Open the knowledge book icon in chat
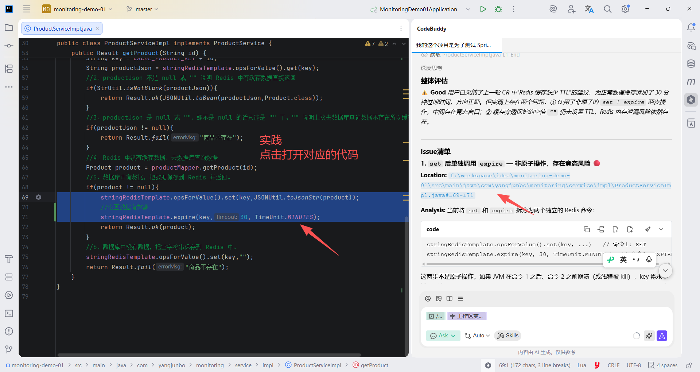700x372 pixels. coord(450,299)
